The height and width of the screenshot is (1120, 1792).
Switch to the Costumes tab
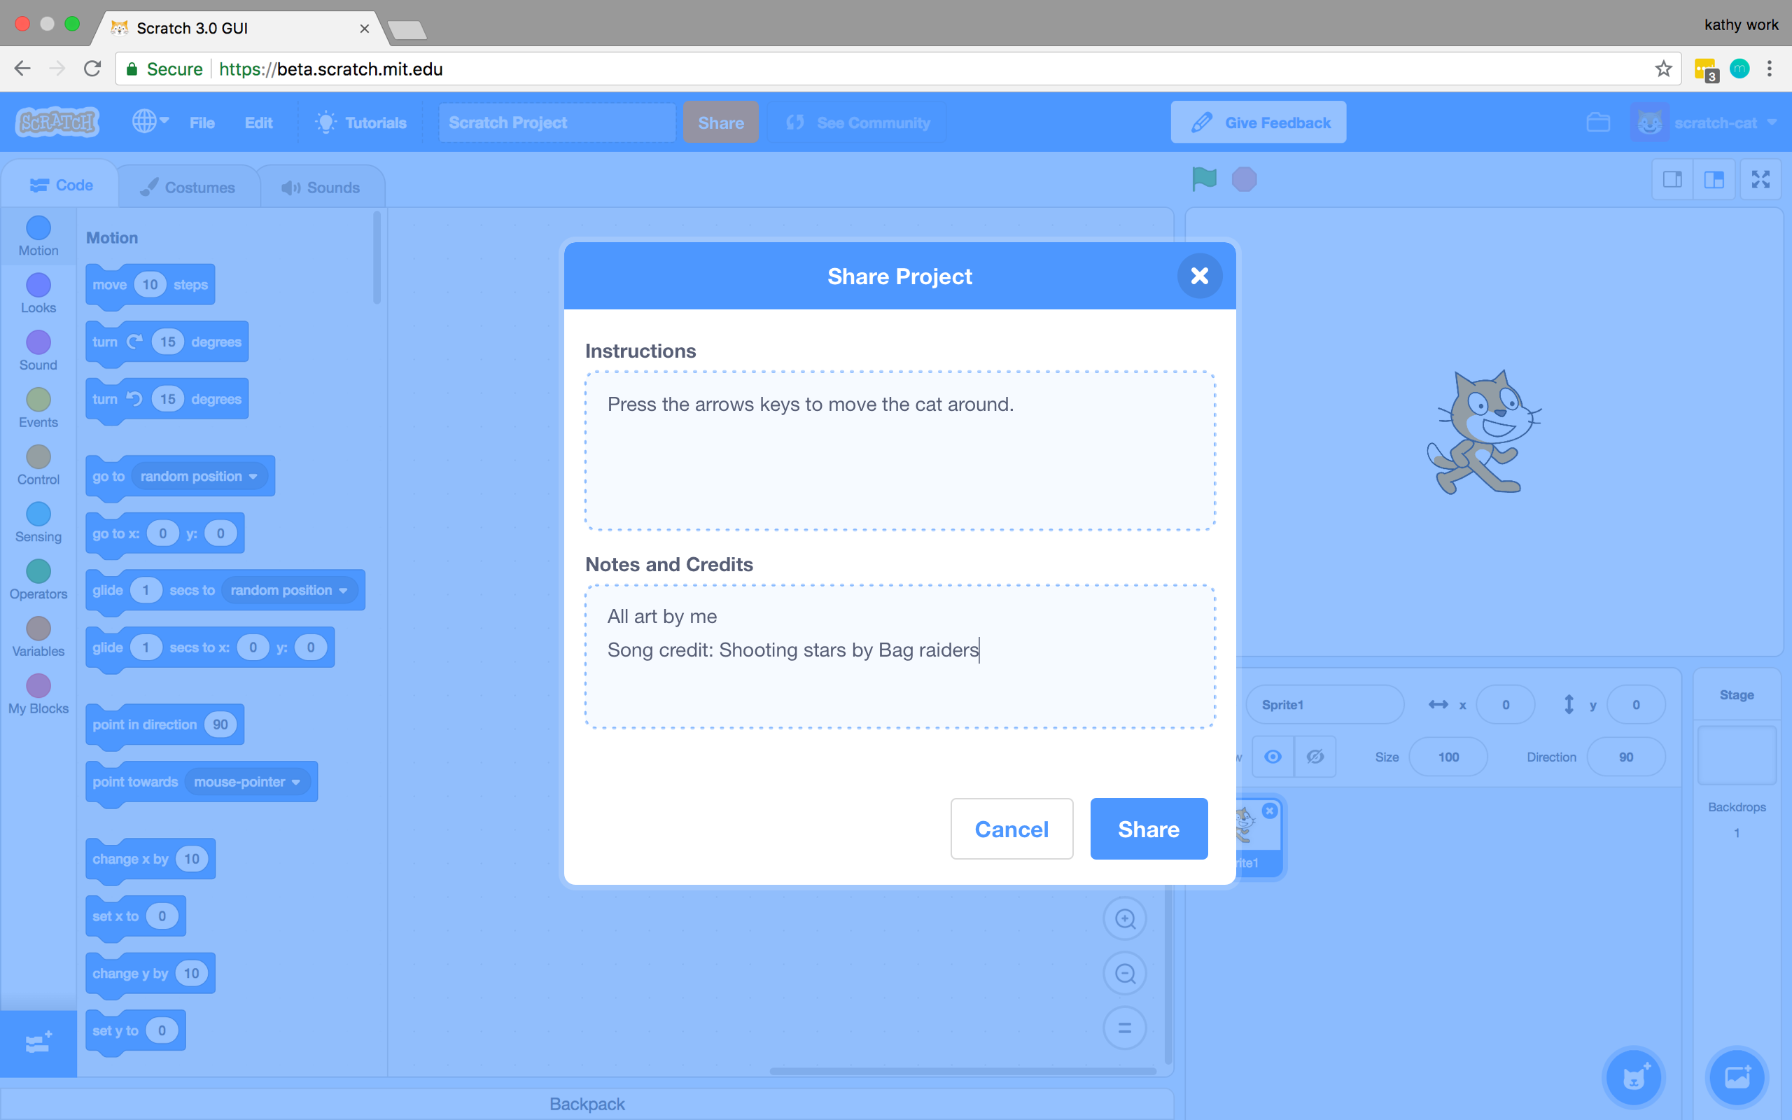pos(189,185)
